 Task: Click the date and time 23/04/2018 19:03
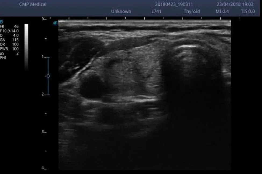(x=235, y=4)
